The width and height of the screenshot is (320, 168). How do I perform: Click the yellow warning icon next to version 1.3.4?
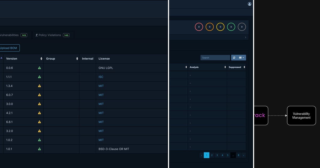tap(39, 86)
